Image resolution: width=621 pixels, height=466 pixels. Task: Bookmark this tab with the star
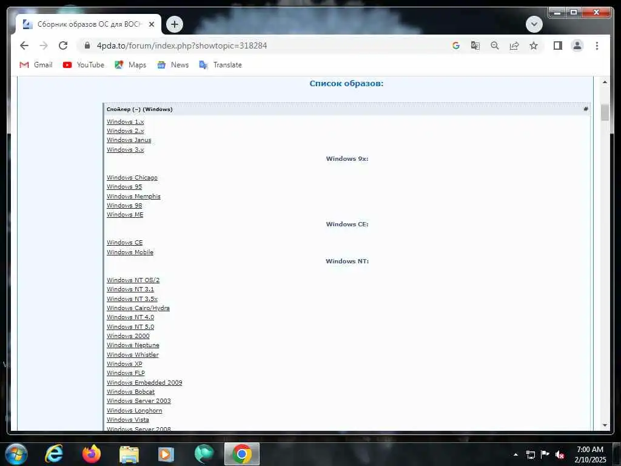pos(534,46)
